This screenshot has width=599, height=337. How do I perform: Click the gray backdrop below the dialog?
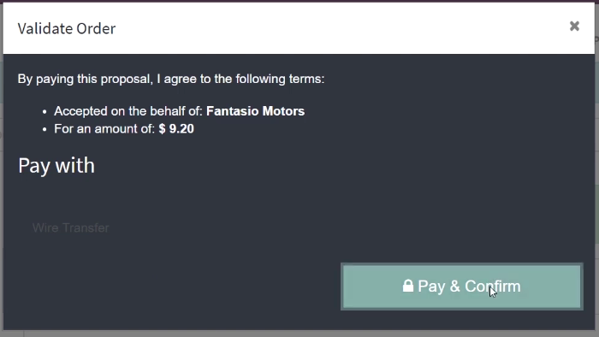click(x=299, y=334)
